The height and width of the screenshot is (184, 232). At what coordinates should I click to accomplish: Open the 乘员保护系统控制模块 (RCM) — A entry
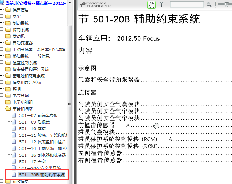tap(125, 139)
